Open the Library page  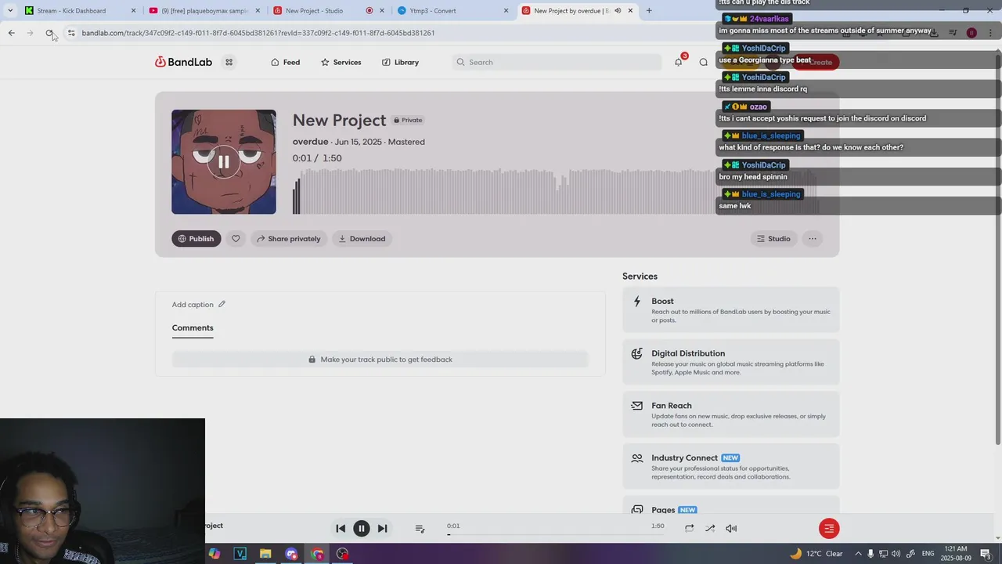(400, 62)
